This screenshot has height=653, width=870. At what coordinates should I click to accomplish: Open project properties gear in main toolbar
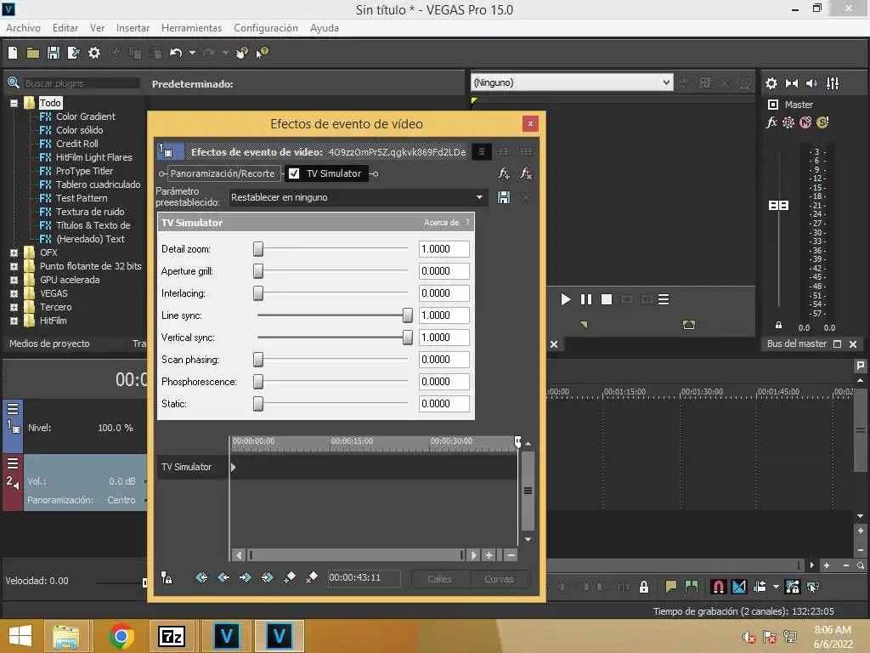[x=94, y=53]
